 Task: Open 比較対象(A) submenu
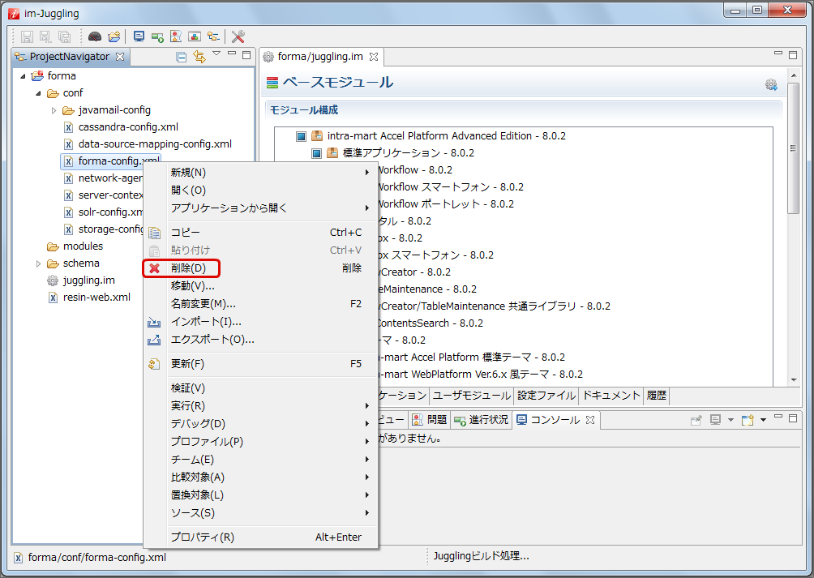(260, 477)
